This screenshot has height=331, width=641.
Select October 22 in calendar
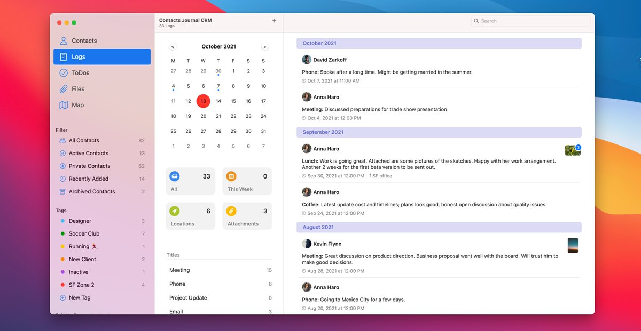[x=233, y=116]
